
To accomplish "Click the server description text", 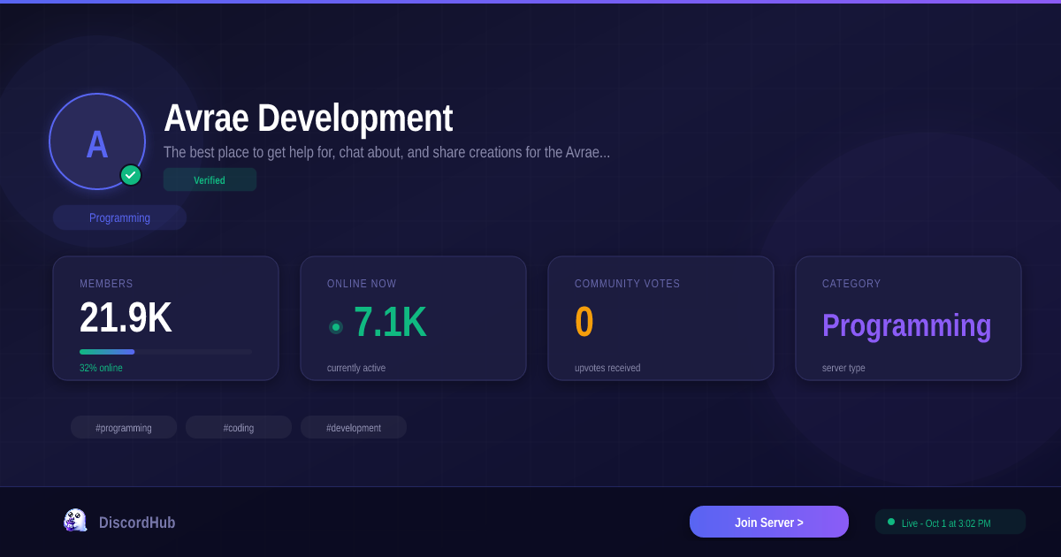I will (386, 152).
